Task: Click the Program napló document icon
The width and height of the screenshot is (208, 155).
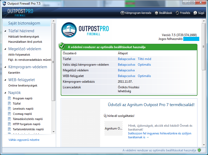Action: (x=10, y=98)
